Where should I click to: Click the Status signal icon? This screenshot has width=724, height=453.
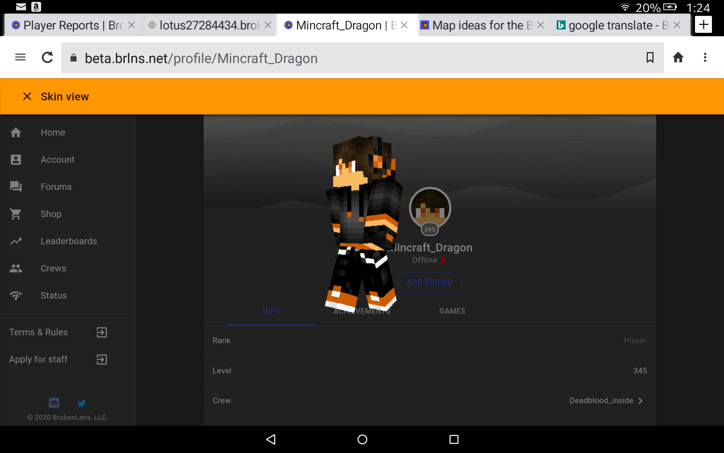16,296
